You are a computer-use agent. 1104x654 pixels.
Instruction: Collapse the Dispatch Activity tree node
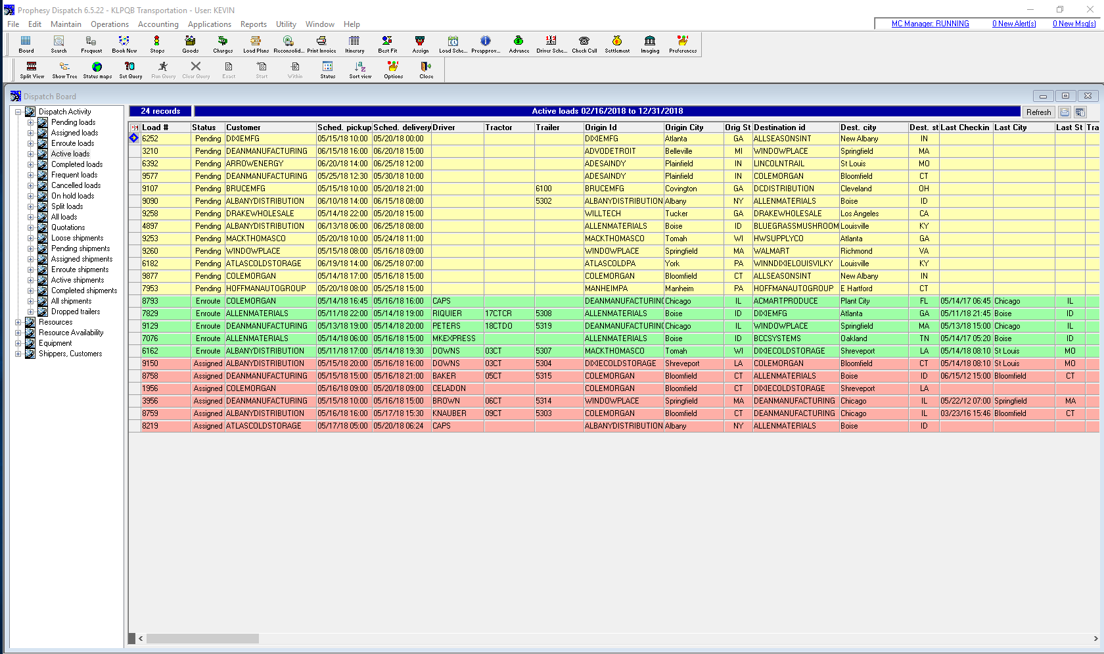point(18,112)
